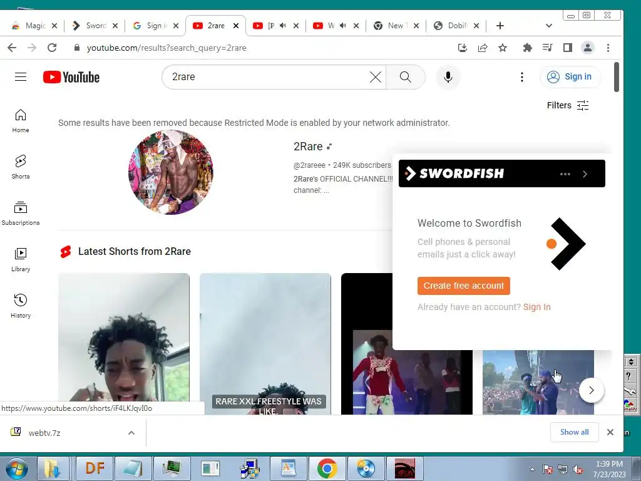Click Swordfish Sign In link

(536, 307)
